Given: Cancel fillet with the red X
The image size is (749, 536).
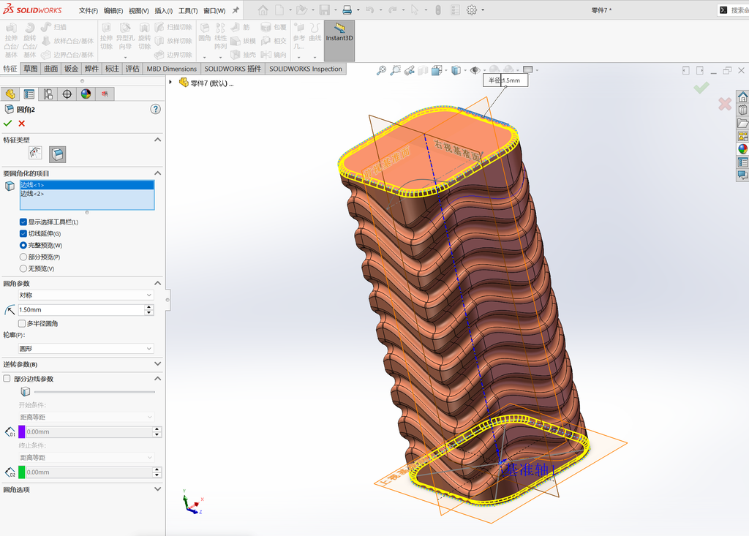Looking at the screenshot, I should 21,124.
